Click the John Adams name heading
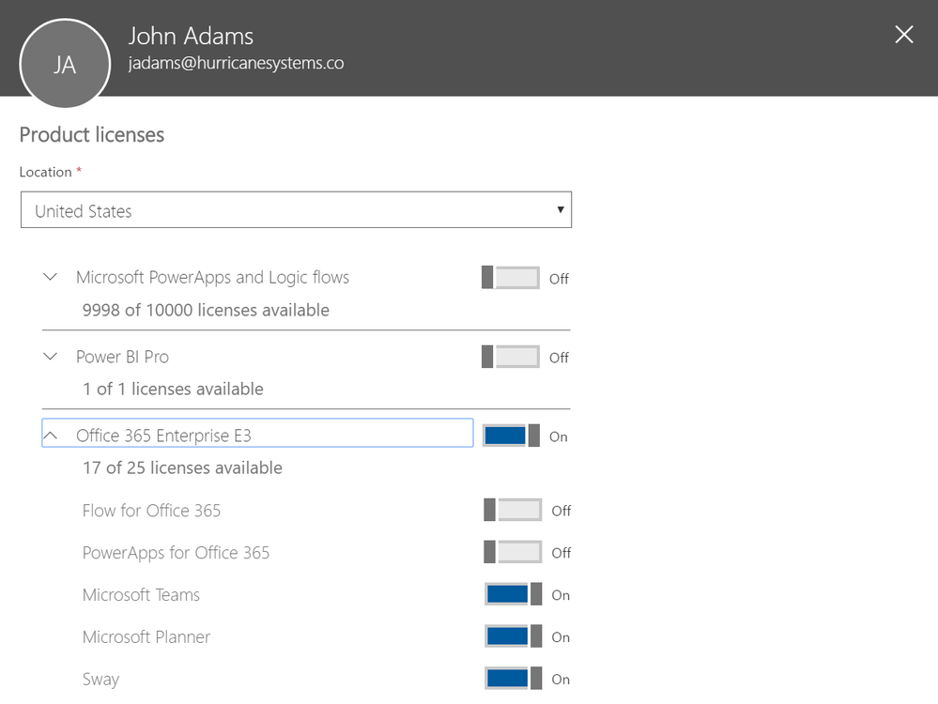 tap(191, 36)
